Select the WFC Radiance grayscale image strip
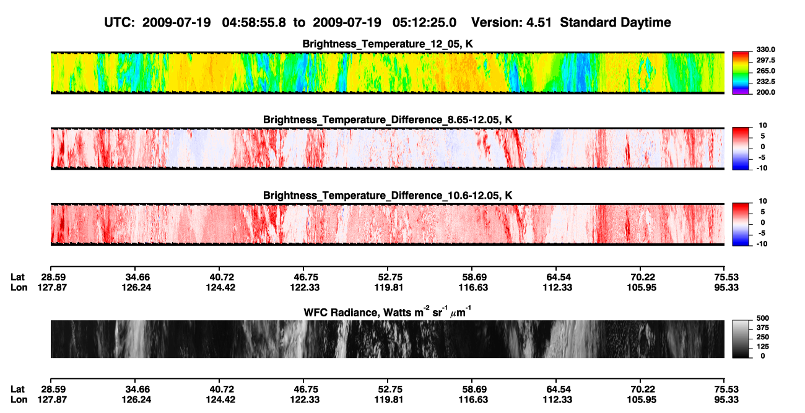The image size is (805, 413). point(387,339)
